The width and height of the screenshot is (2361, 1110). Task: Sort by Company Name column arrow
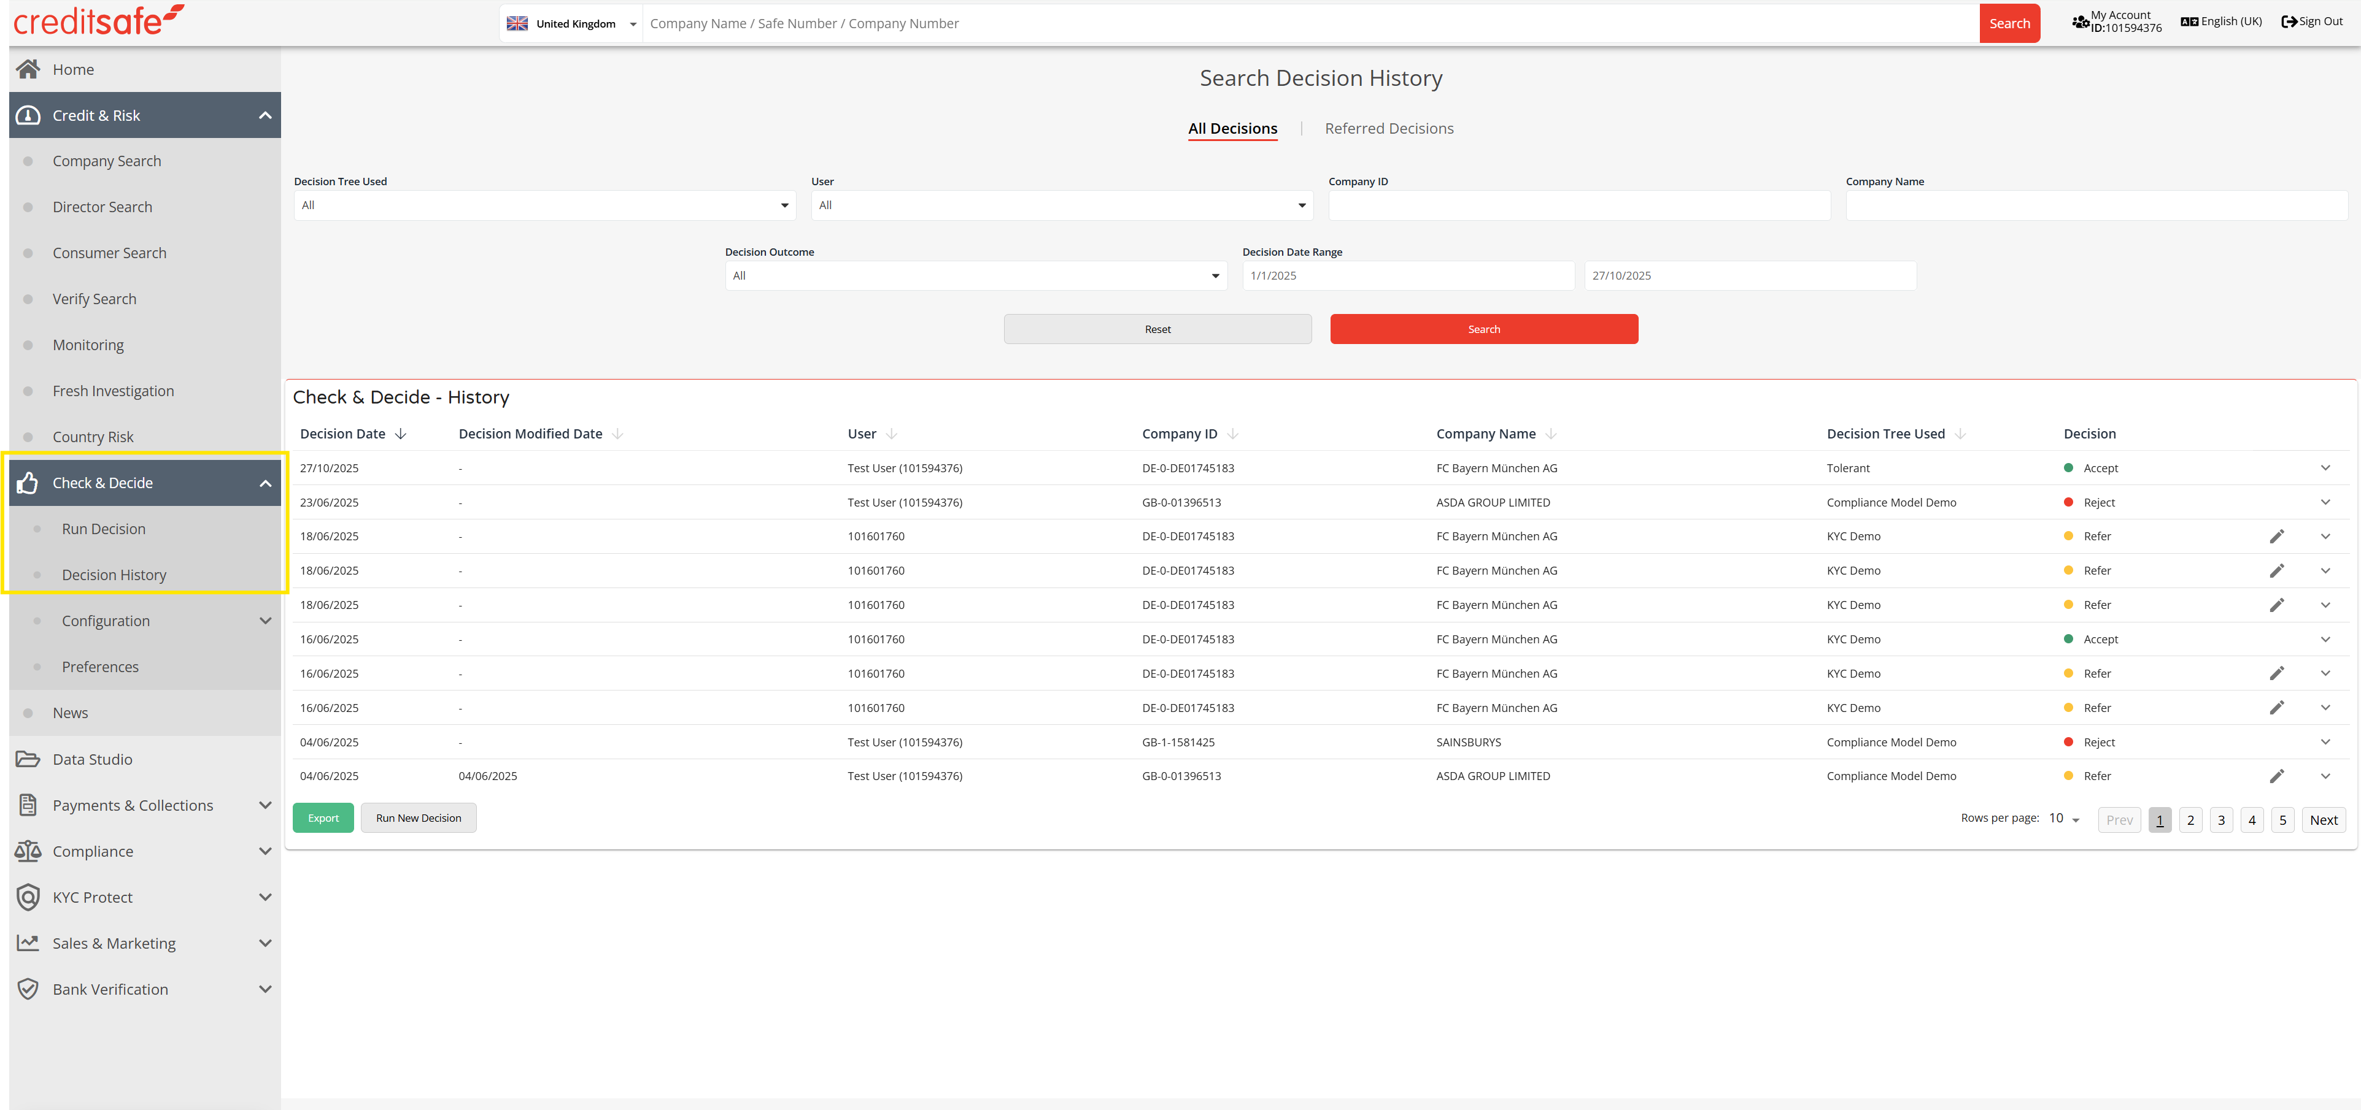(x=1551, y=434)
